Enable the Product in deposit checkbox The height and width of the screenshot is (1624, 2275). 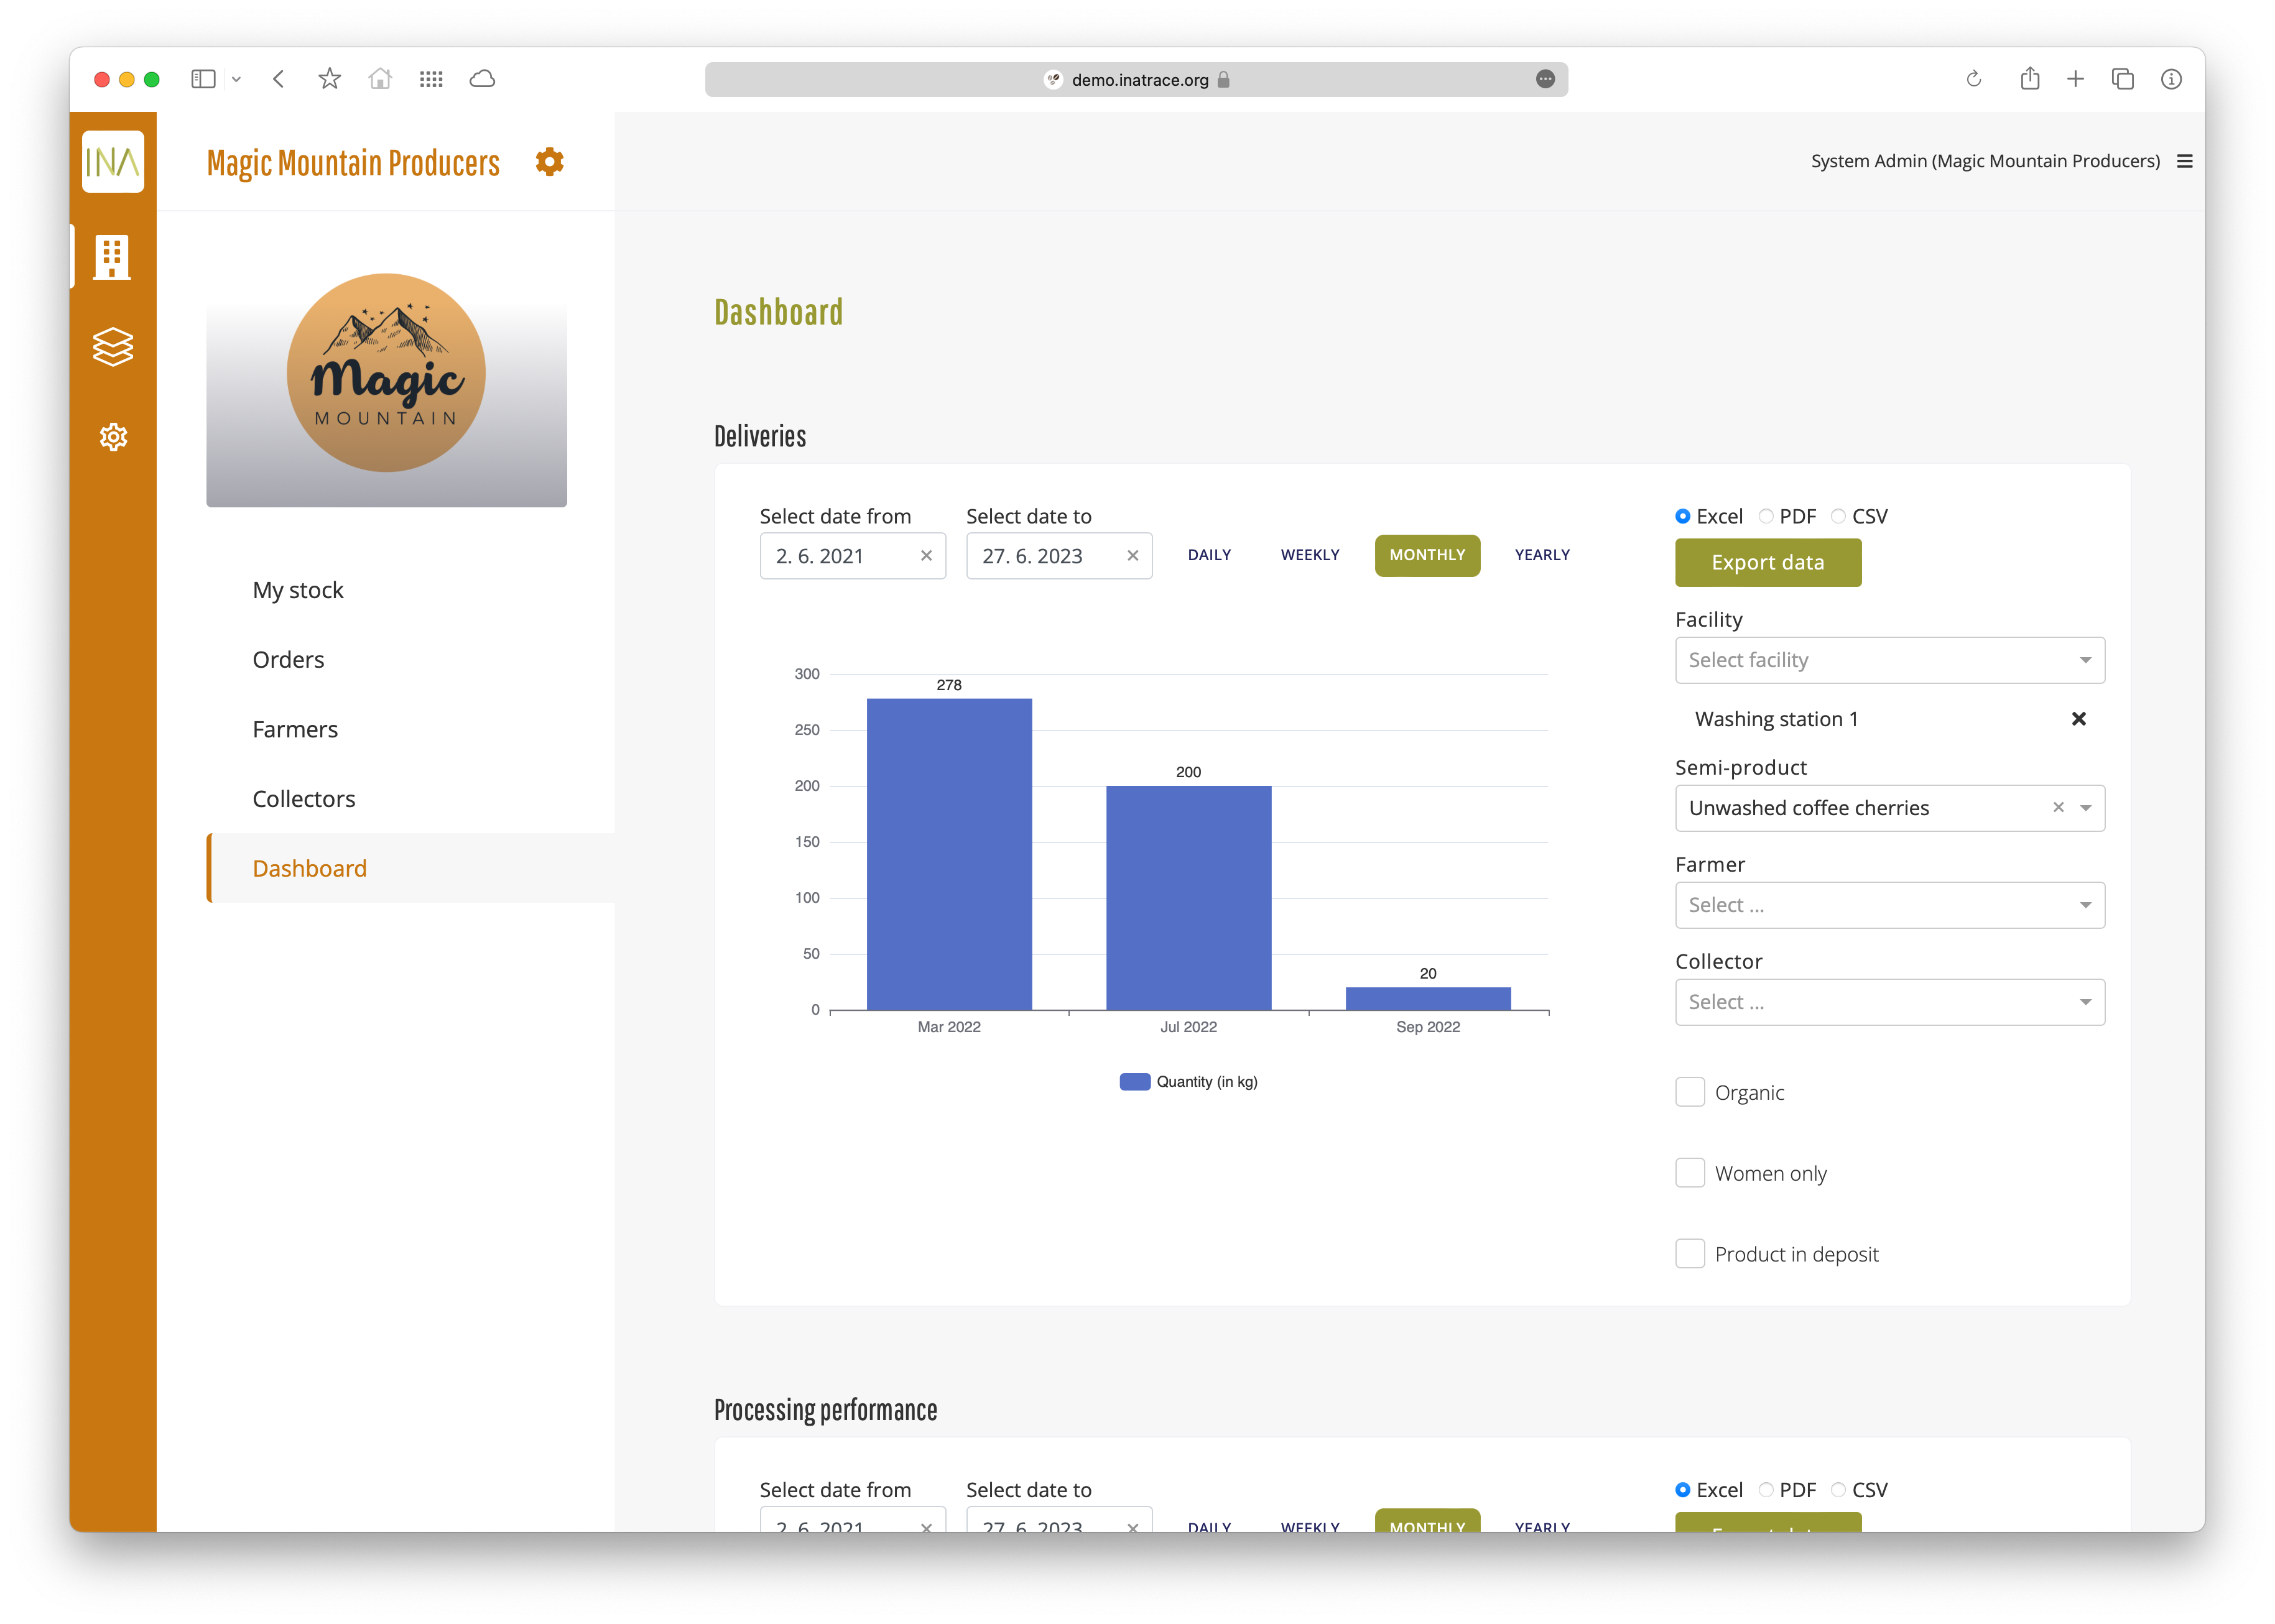tap(1690, 1254)
